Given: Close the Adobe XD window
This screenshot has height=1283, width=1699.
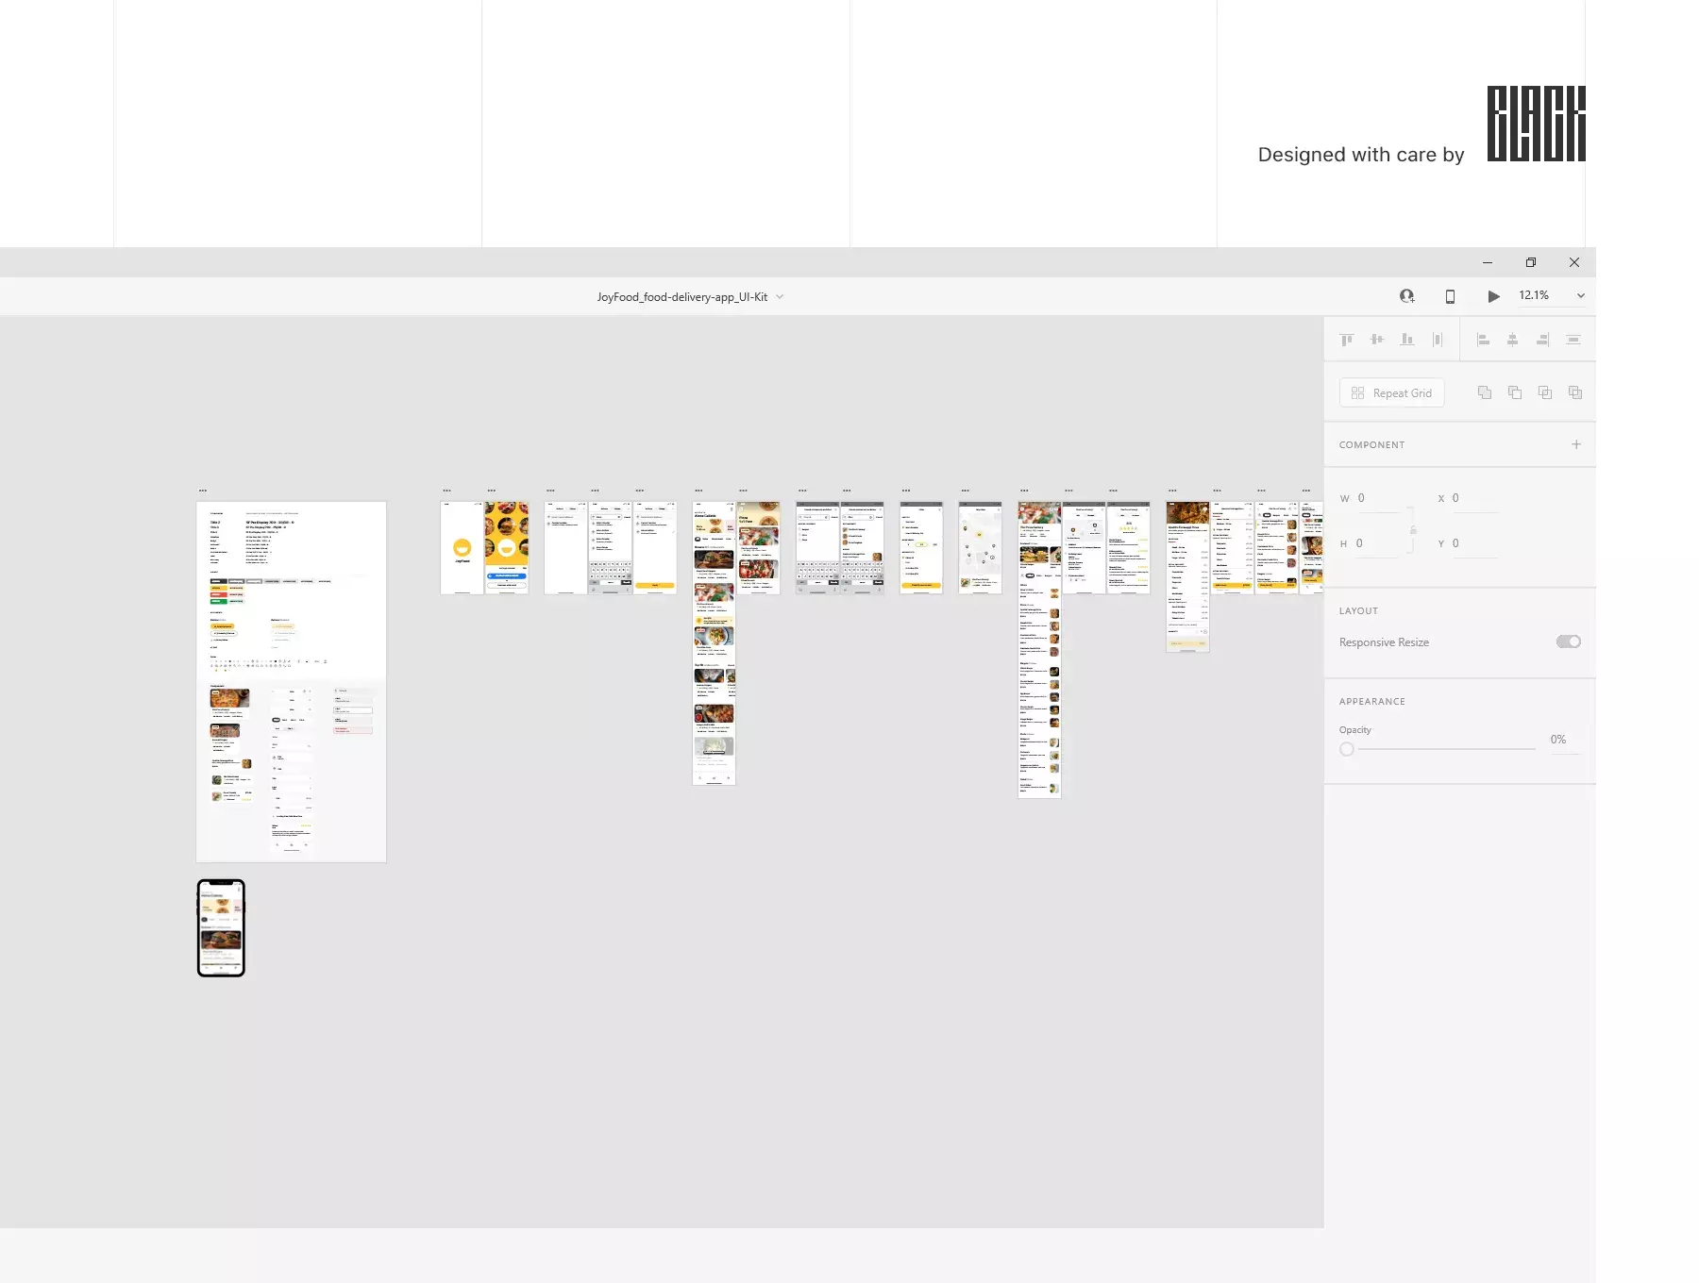Looking at the screenshot, I should coord(1574,262).
